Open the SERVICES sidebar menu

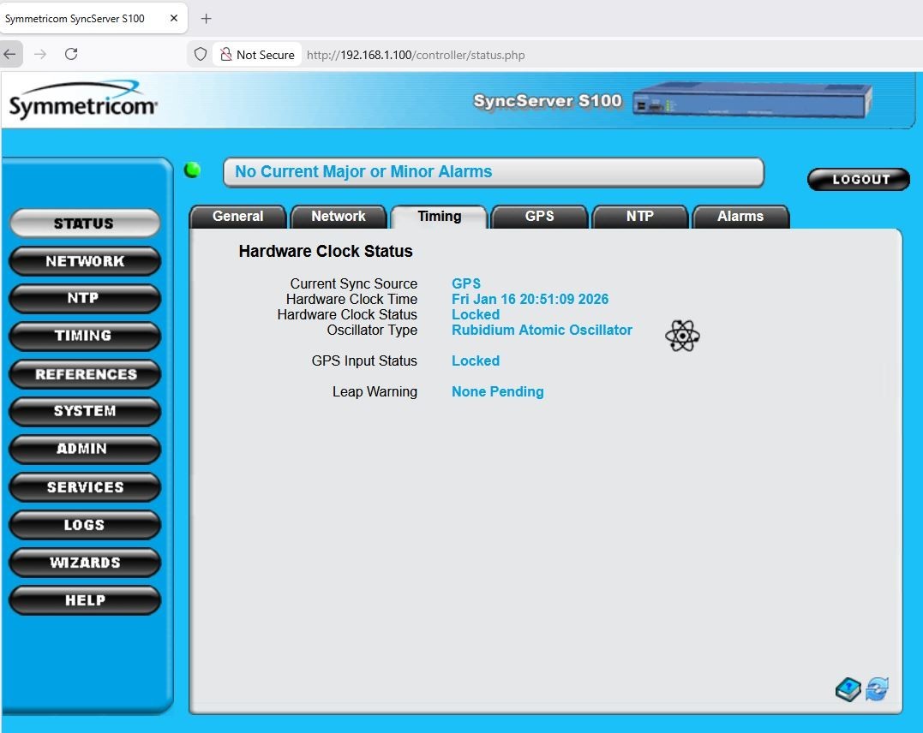pyautogui.click(x=85, y=487)
